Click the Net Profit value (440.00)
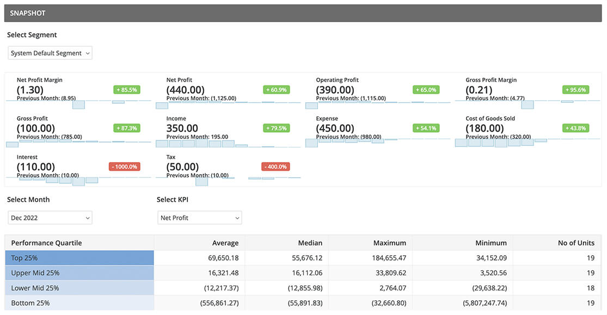Viewport: 607px width, 315px height. pos(186,90)
